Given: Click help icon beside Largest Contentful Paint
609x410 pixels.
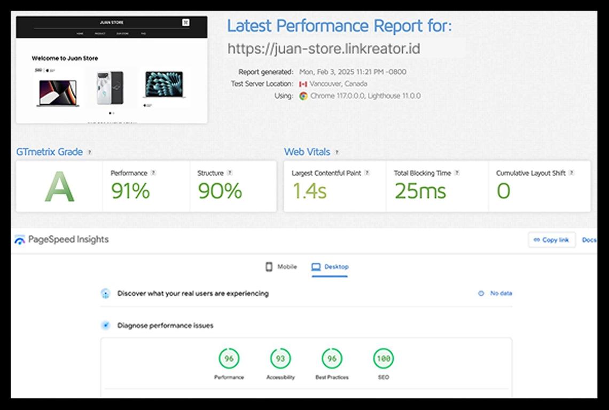Looking at the screenshot, I should pyautogui.click(x=367, y=173).
